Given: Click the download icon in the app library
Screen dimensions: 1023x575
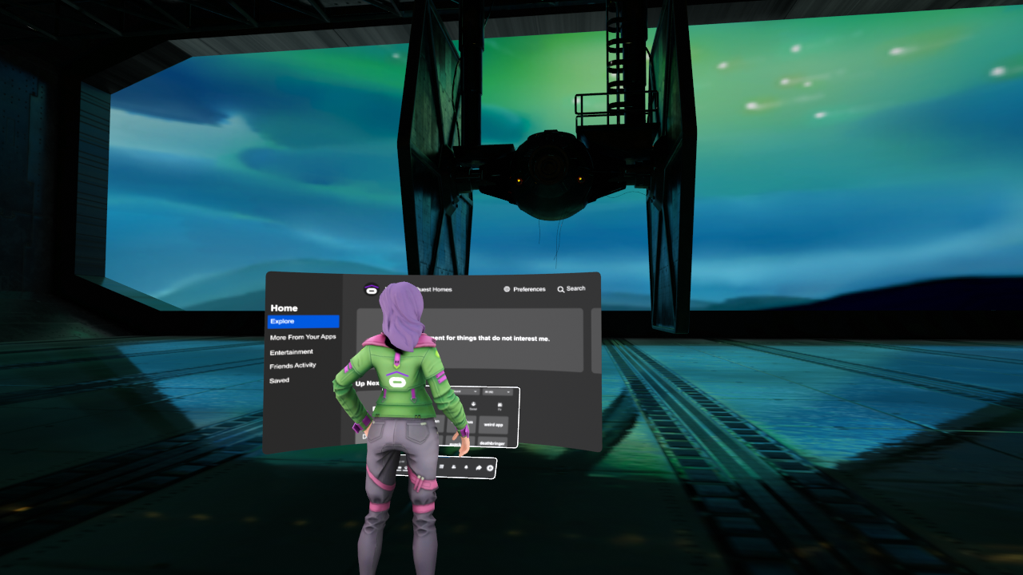Looking at the screenshot, I should coord(473,404).
